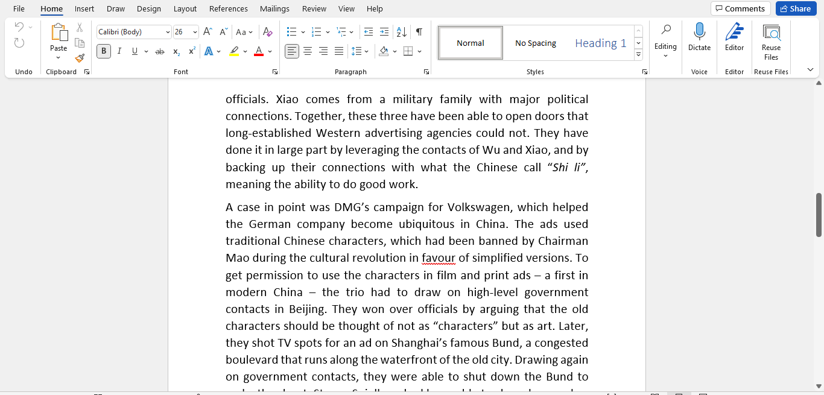This screenshot has width=824, height=395.
Task: Click the Reuse Files icon
Action: (x=772, y=36)
